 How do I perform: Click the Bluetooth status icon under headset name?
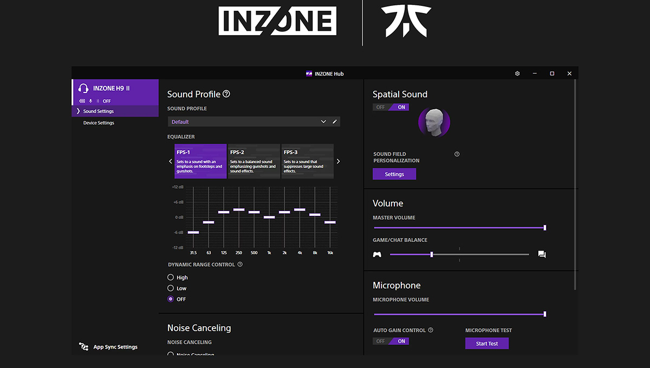tap(98, 101)
